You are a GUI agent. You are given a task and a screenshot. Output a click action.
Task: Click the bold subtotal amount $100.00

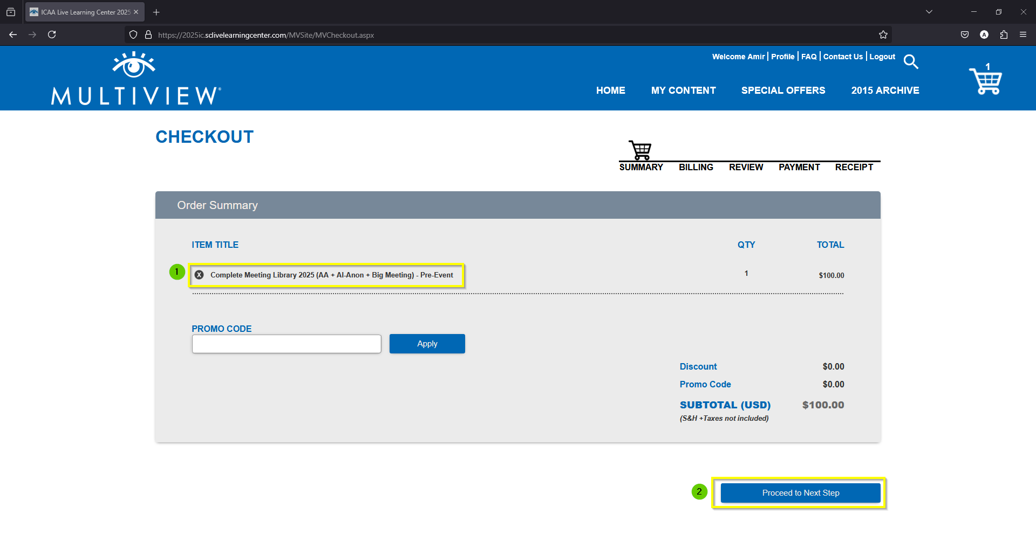[823, 405]
